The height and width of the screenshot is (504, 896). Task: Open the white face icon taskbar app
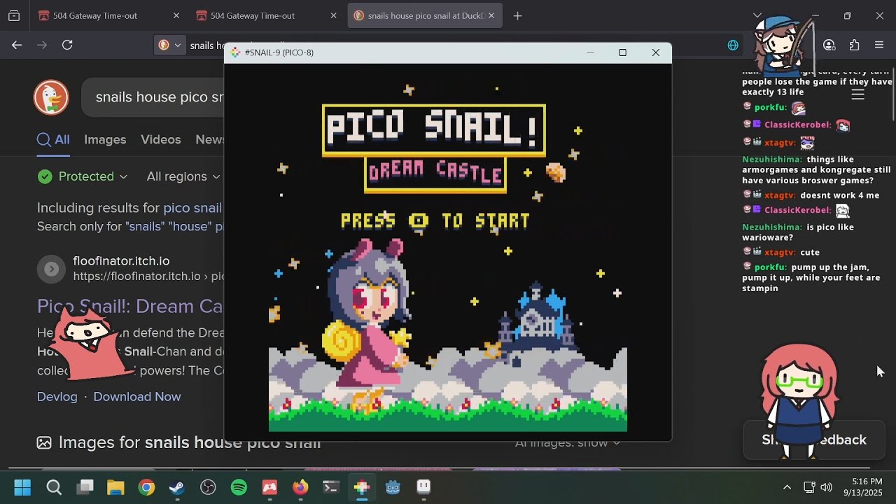423,487
